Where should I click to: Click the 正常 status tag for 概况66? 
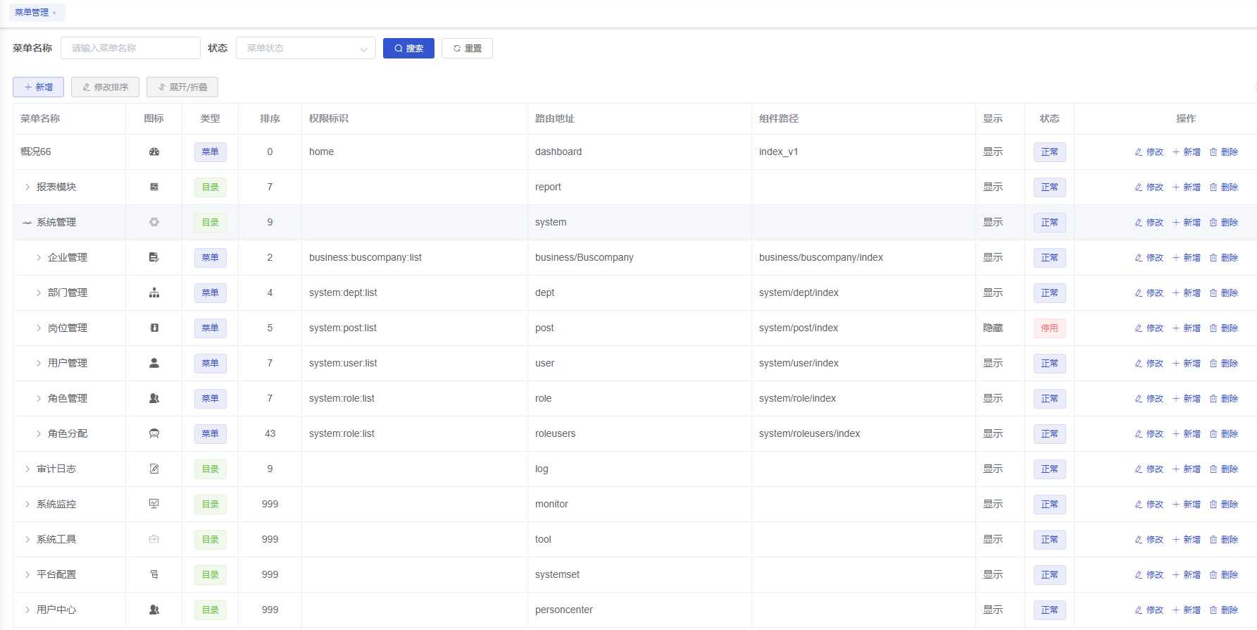tap(1049, 152)
